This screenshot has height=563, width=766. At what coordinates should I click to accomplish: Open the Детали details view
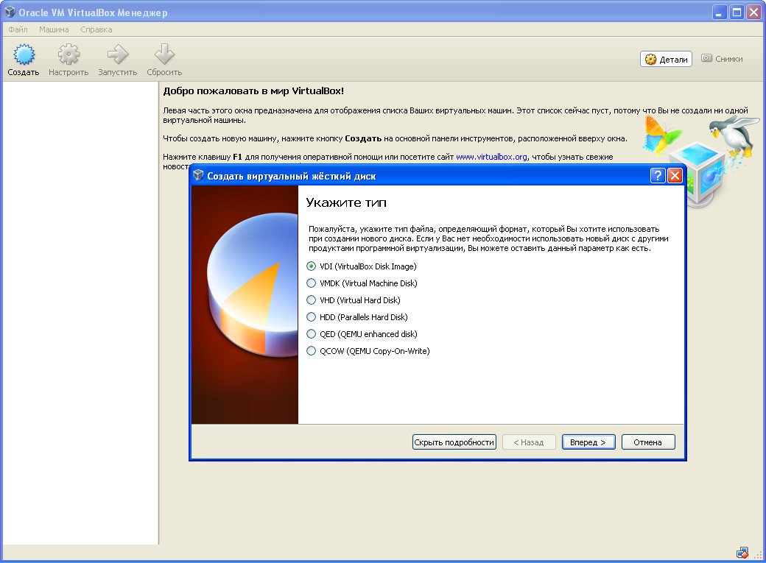666,60
